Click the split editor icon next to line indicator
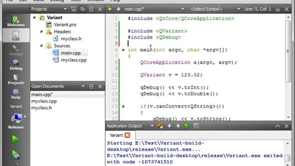 point(278,9)
